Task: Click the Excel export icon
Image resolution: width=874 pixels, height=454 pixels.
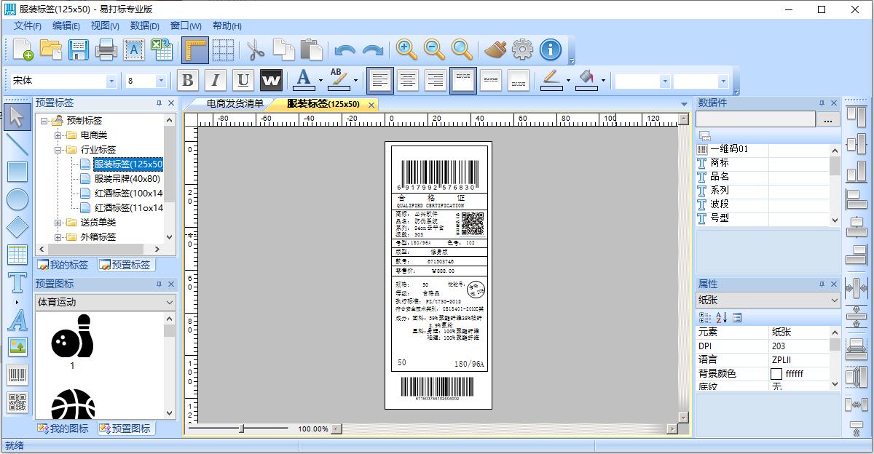Action: tap(162, 49)
